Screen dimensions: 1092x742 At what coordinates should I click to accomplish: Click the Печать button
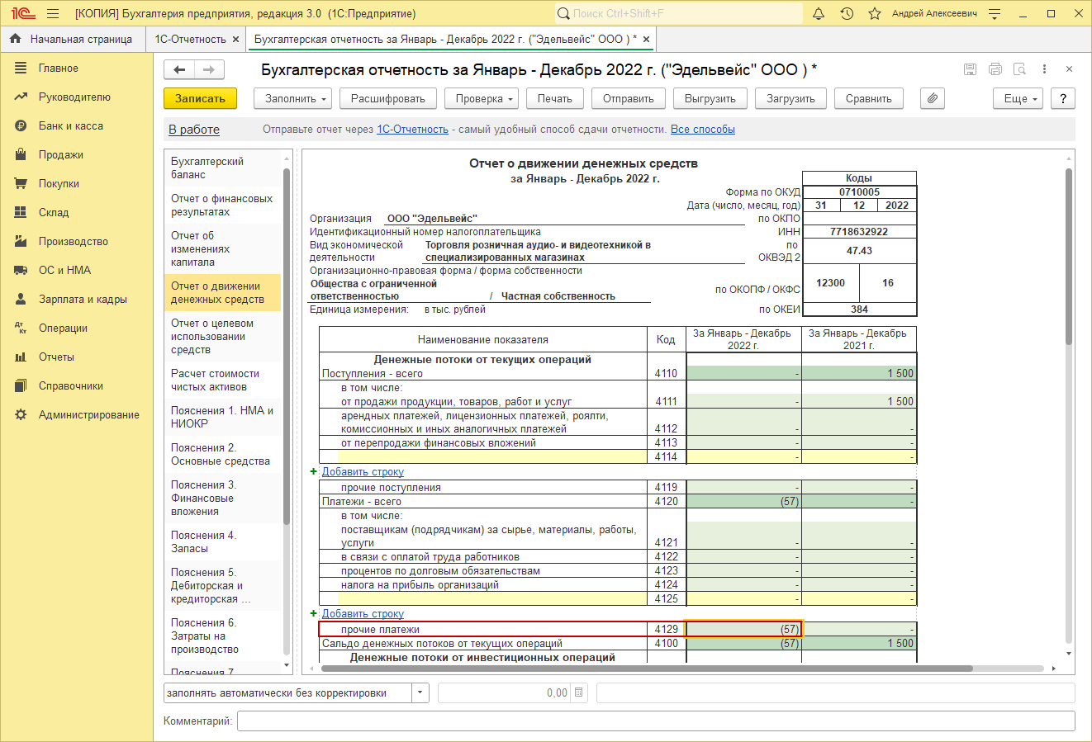[554, 98]
